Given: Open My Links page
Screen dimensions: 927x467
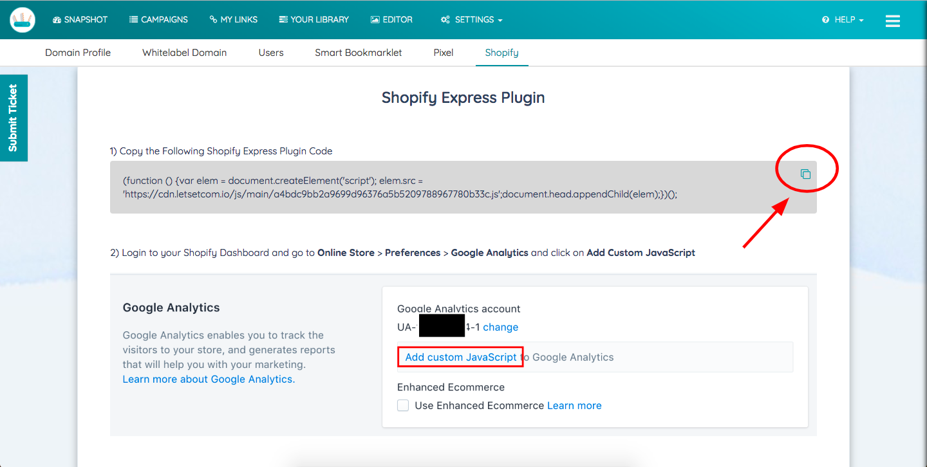Looking at the screenshot, I should pyautogui.click(x=234, y=20).
